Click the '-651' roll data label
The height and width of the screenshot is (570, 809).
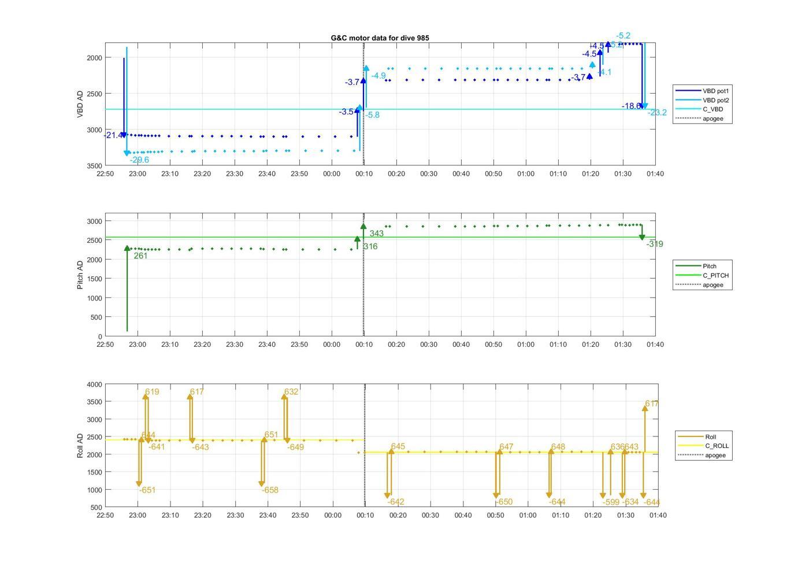pos(147,490)
